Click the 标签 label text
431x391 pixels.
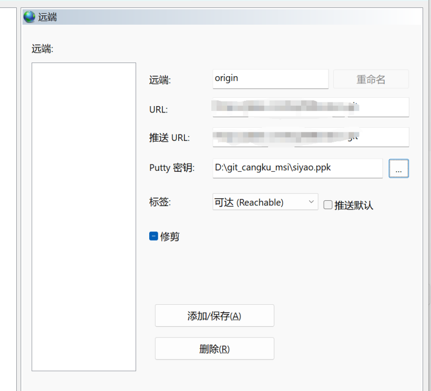point(160,202)
